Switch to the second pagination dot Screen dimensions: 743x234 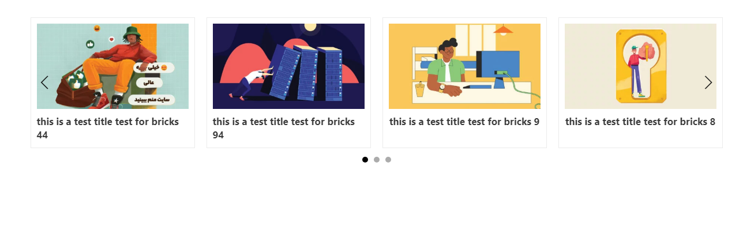[x=377, y=160]
